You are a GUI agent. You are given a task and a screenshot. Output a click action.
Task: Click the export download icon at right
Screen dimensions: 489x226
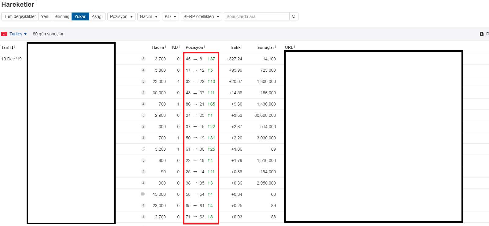pyautogui.click(x=482, y=34)
